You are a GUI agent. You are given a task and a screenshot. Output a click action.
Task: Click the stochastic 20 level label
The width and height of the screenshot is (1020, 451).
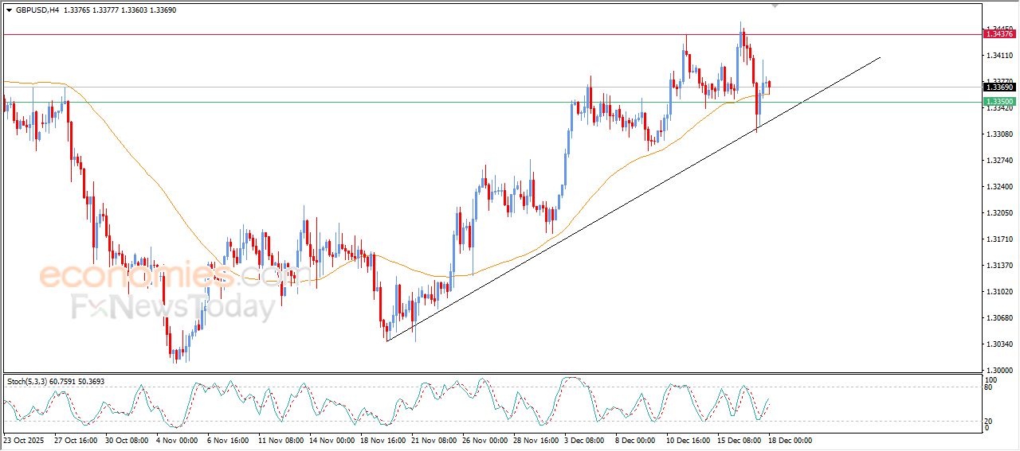pyautogui.click(x=988, y=421)
